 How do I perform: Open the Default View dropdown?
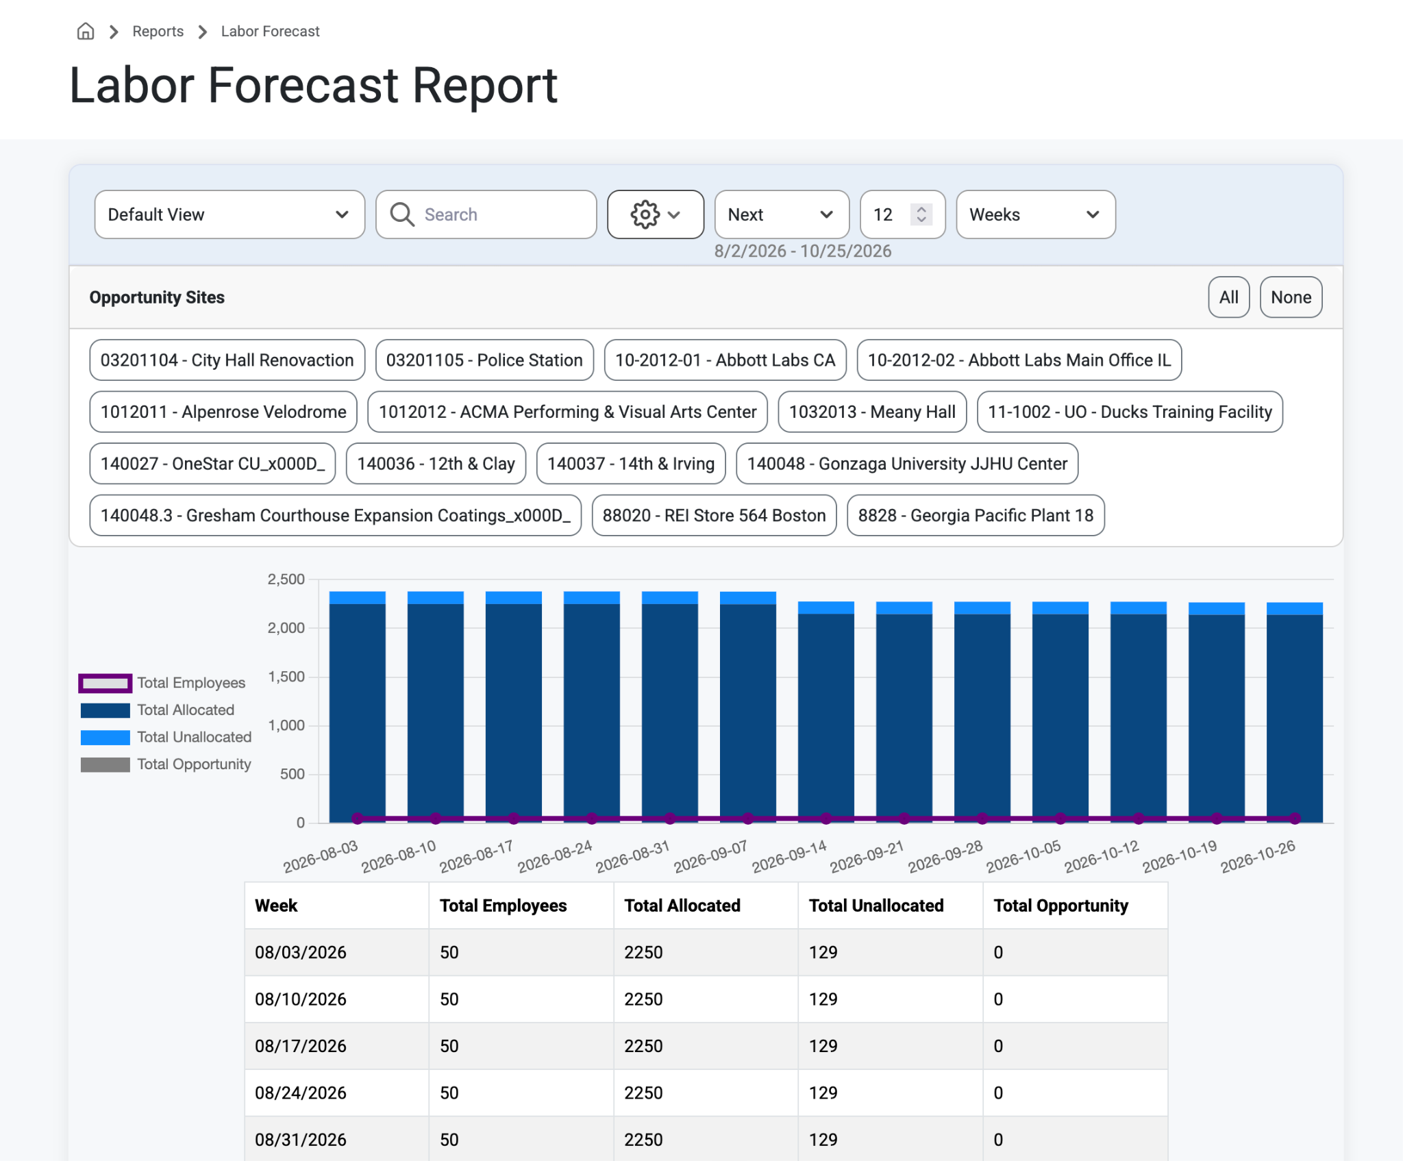click(x=229, y=214)
